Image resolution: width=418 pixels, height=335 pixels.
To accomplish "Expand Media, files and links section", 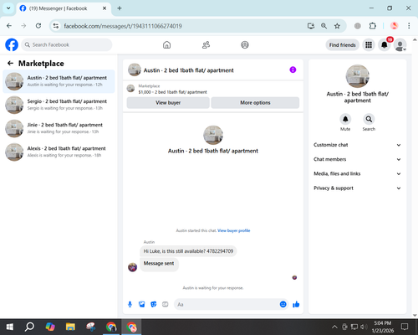I will point(357,173).
